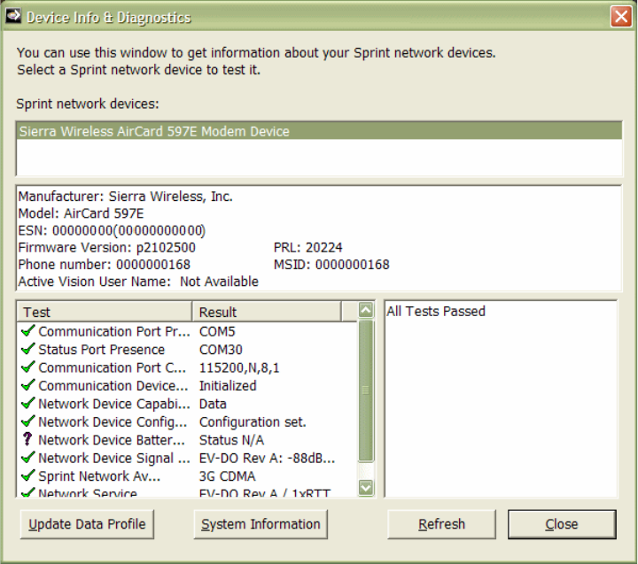Click the ESN: 00000000(00000000000) line

pos(112,230)
